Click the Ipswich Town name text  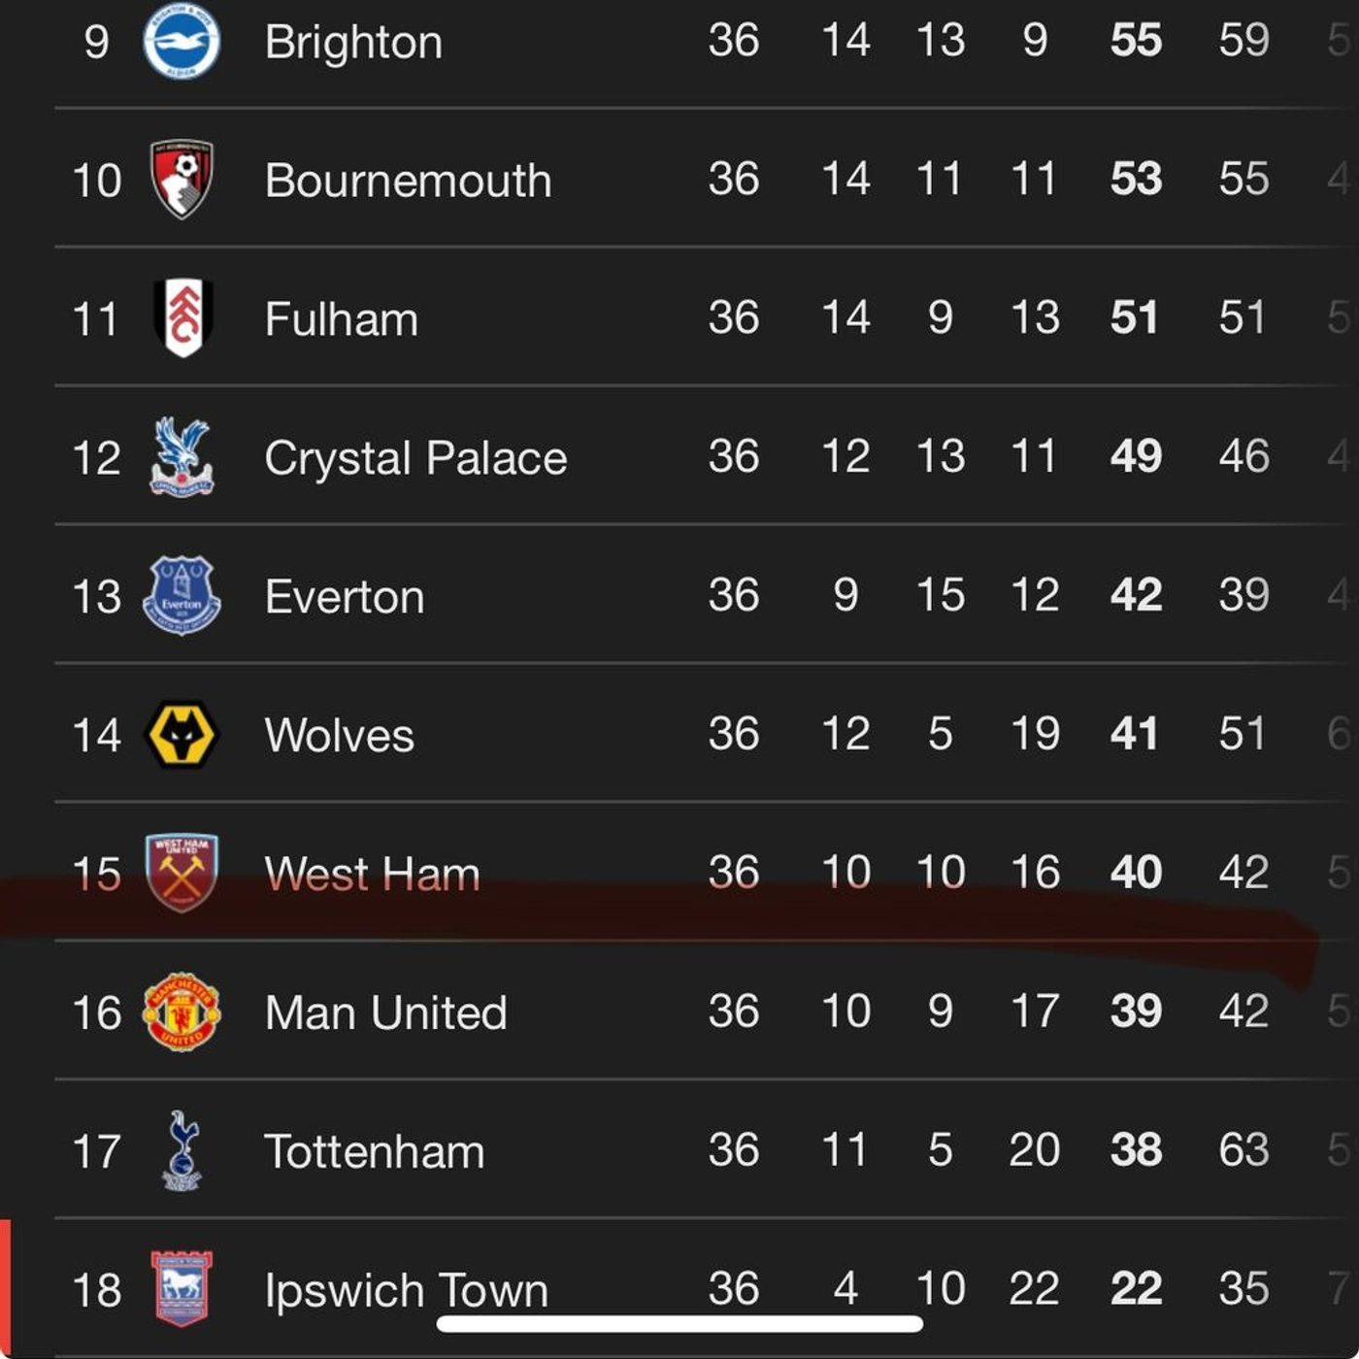click(406, 1291)
